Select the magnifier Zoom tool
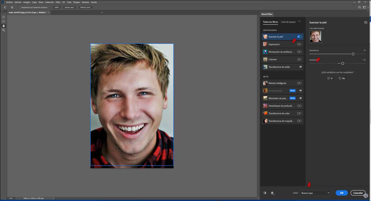 [4, 30]
